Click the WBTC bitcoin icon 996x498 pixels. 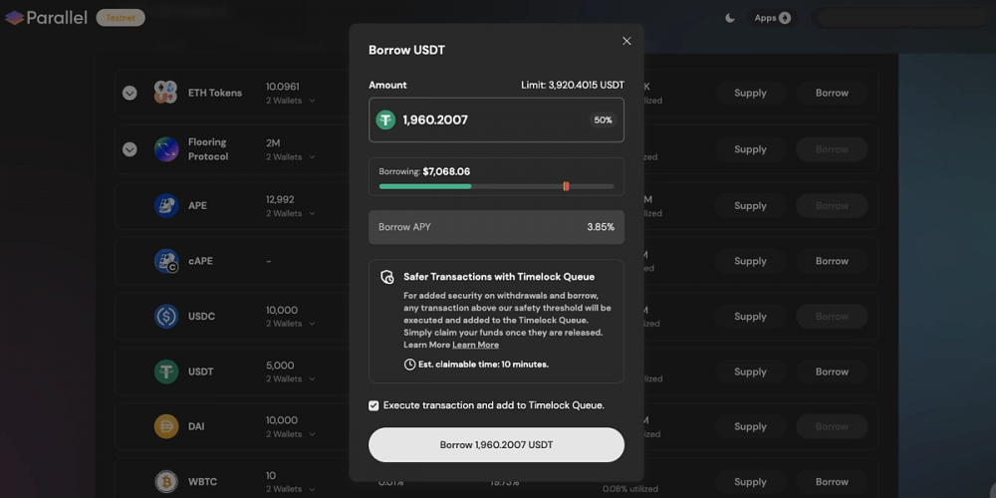pyautogui.click(x=166, y=482)
